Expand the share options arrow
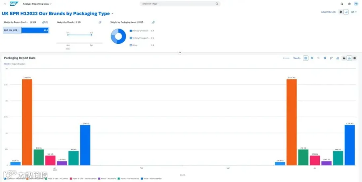362x182 pixels. click(x=356, y=12)
